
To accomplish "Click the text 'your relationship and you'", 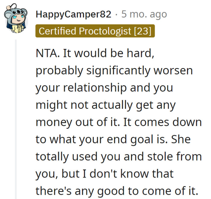I will (104, 88).
